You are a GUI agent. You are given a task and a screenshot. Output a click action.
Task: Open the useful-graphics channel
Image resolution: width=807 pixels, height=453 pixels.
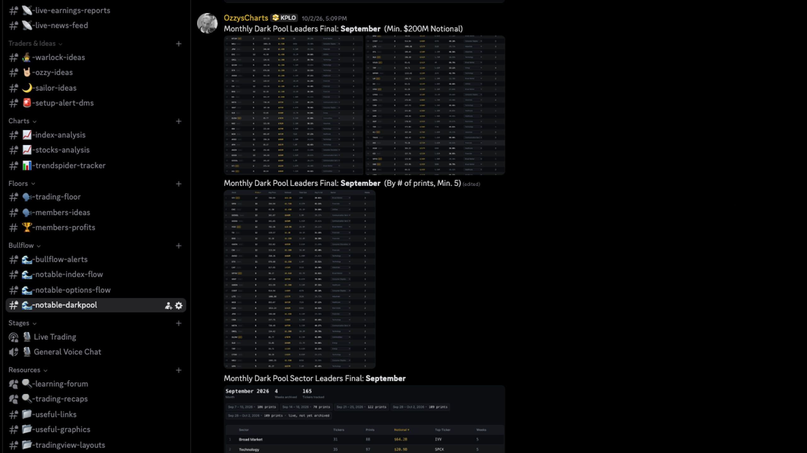96,429
